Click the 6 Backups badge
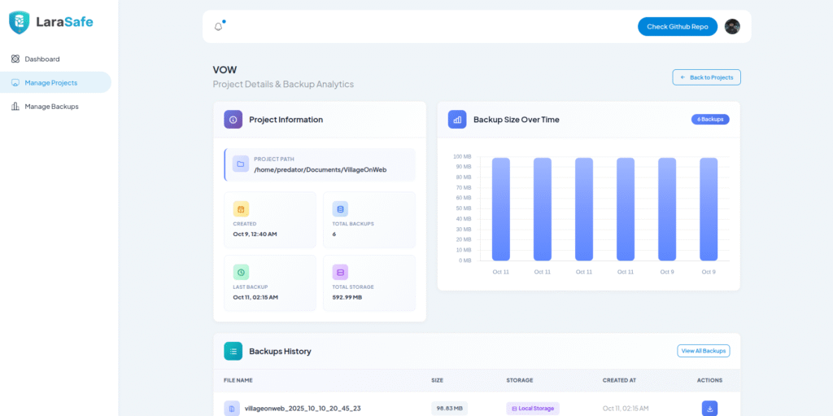Viewport: 833px width, 416px height. [x=710, y=120]
